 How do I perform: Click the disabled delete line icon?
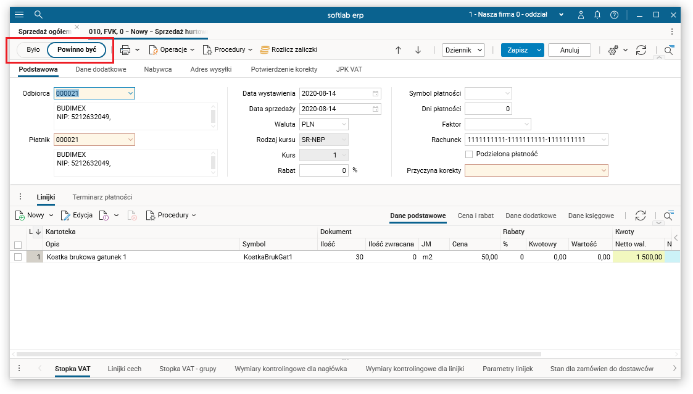click(x=132, y=216)
